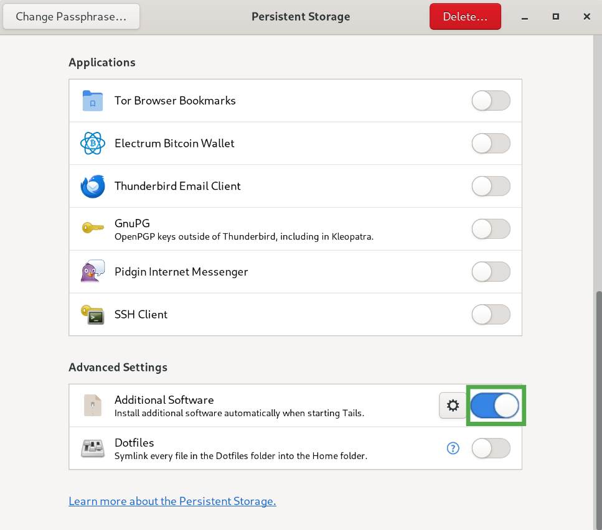Viewport: 602px width, 530px height.
Task: Open the Dotfiles help question mark
Action: 453,448
